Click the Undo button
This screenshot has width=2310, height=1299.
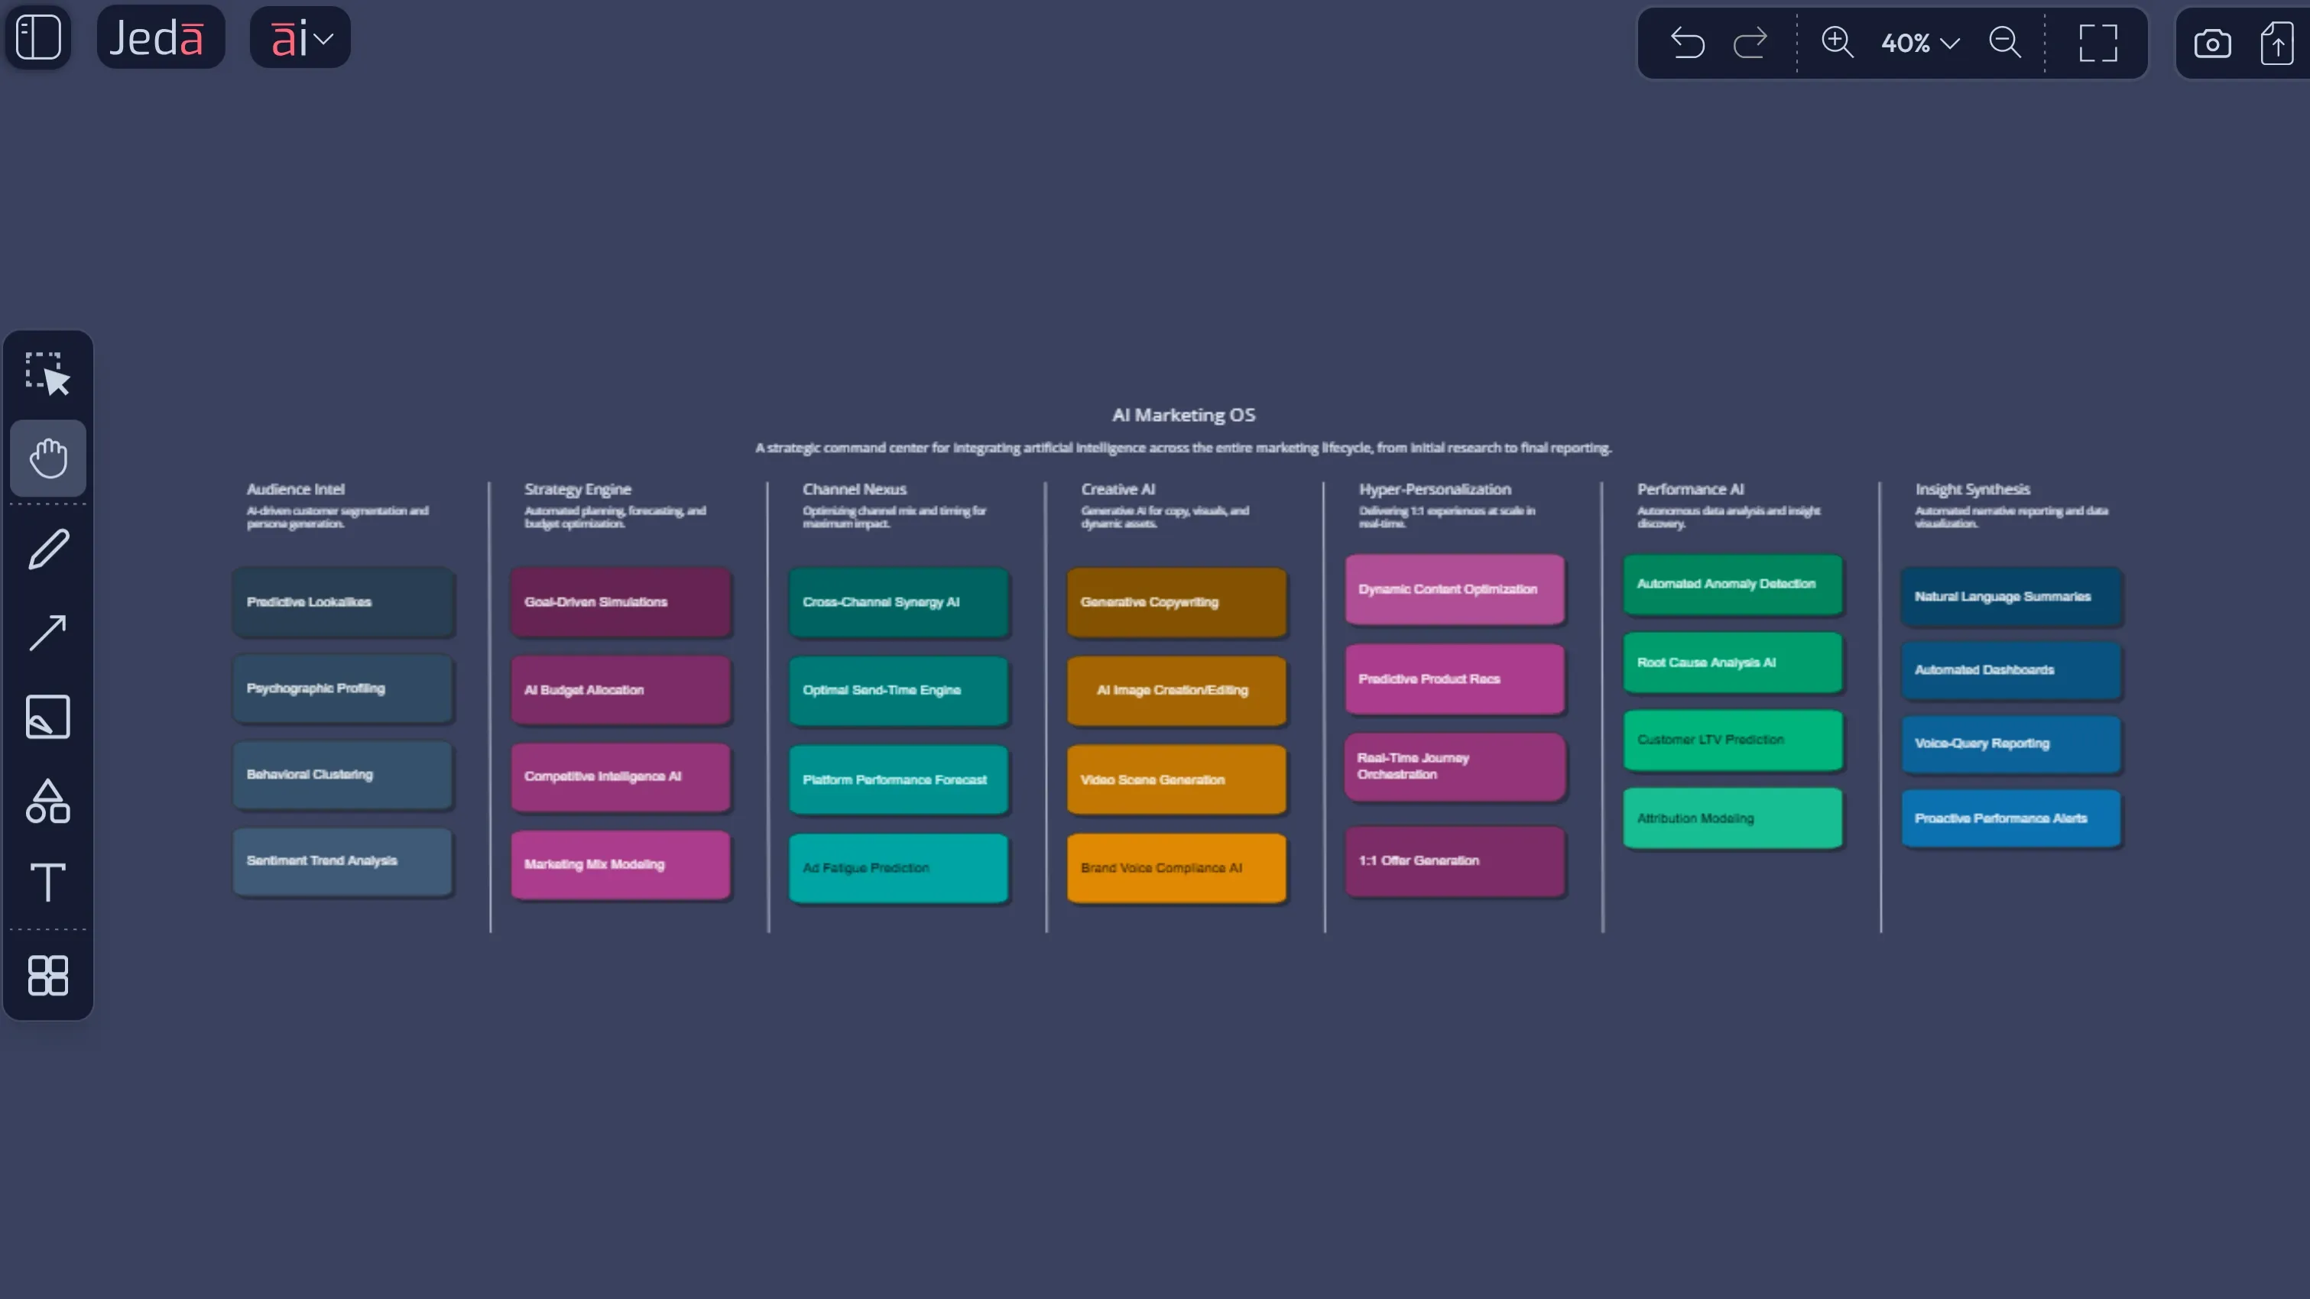[1687, 43]
